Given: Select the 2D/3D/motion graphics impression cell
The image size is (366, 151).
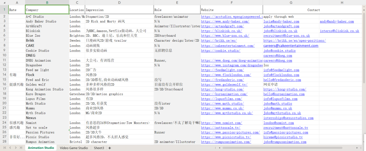Looking at the screenshot, I should click(x=119, y=94).
